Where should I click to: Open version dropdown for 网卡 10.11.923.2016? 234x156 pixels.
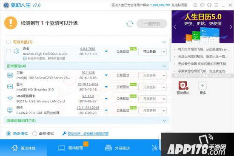pos(106,111)
